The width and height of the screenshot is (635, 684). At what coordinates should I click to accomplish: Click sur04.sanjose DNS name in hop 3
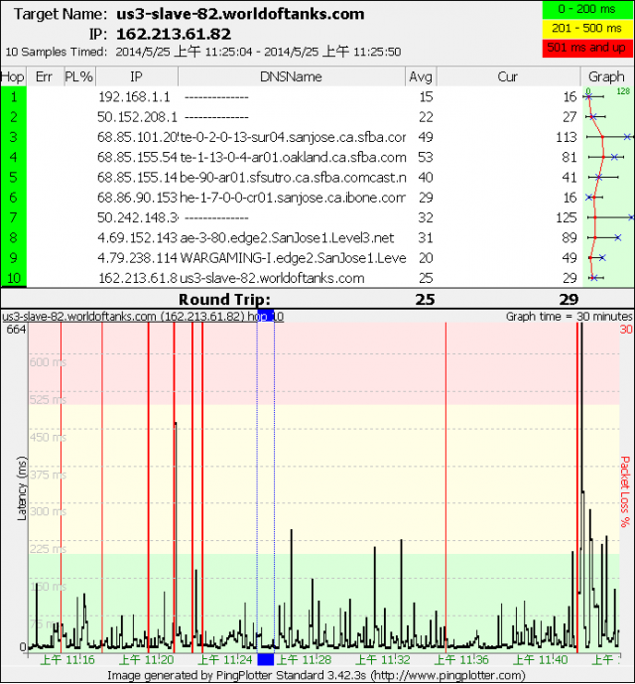click(293, 137)
